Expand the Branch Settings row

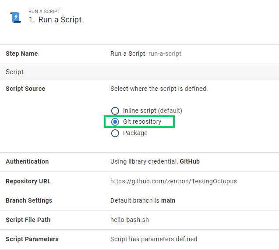click(x=139, y=200)
